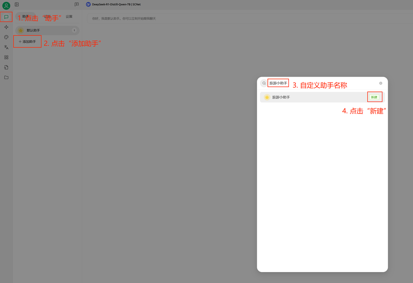Click the assistant chat bubble sidebar icon
Viewport: 413px width, 283px height.
6,17
